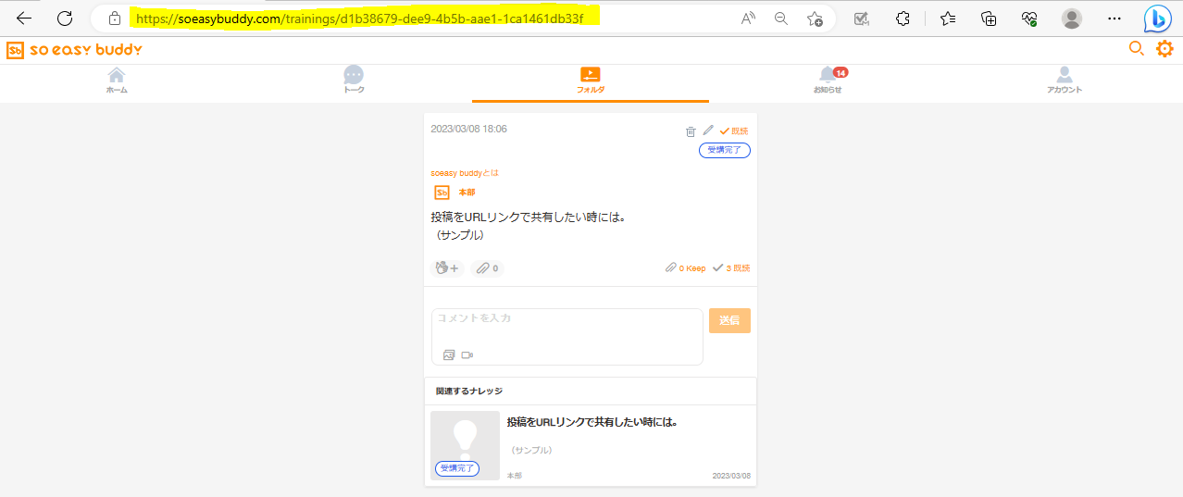
Task: View the 3 既読 readers list
Action: [731, 268]
